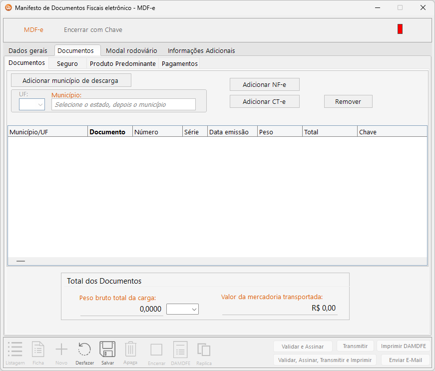Click the red status indicator

[400, 29]
